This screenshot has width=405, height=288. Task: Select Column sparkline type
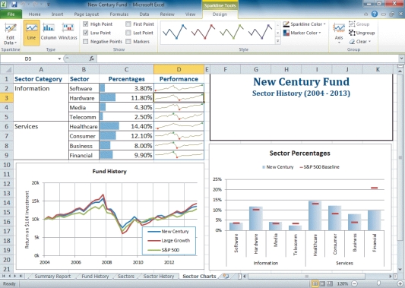pos(49,32)
